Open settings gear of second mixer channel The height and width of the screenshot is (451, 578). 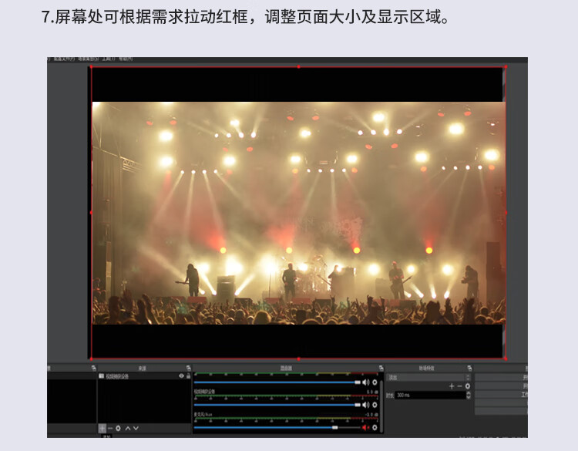375,405
